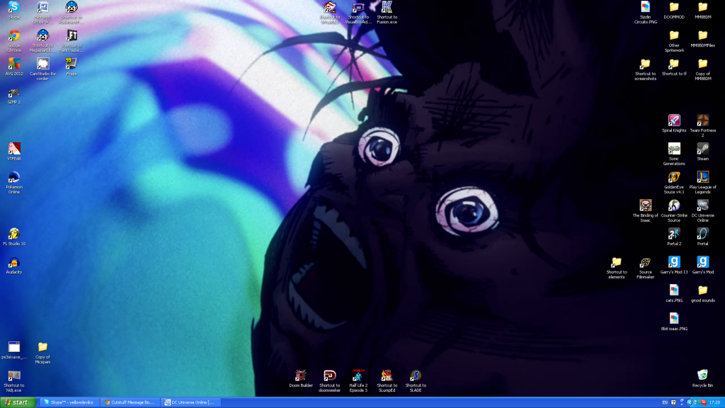Switch to DC Universe Online taskbar window
Image resolution: width=725 pixels, height=408 pixels.
pyautogui.click(x=190, y=402)
